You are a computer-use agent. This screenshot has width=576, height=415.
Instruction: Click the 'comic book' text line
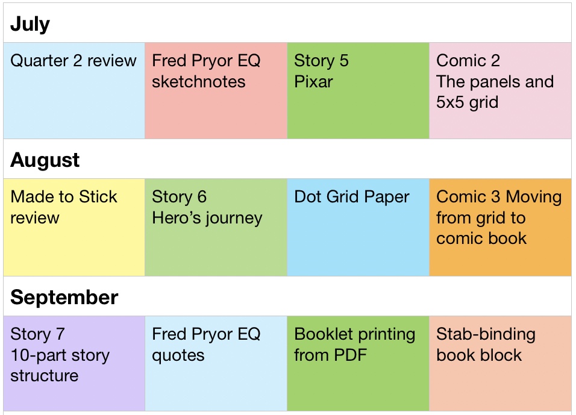[x=481, y=238]
